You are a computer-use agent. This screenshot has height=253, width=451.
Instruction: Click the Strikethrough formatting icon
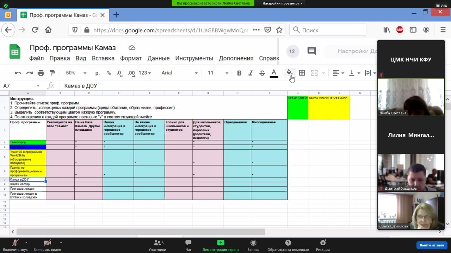tap(262, 73)
